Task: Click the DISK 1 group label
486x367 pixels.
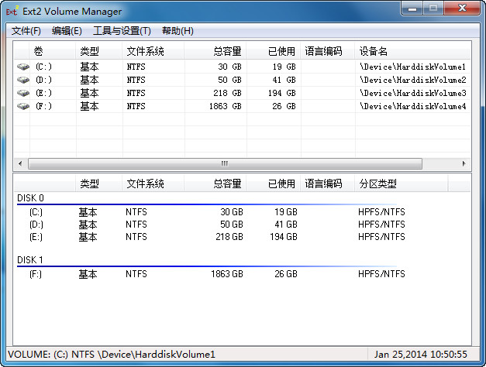Action: [30, 260]
